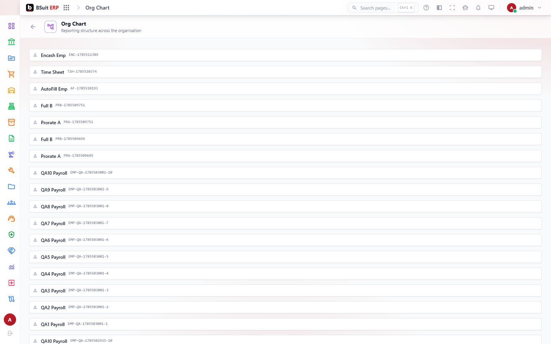Open the blue folder icon in sidebar
This screenshot has height=344, width=551.
tap(11, 187)
